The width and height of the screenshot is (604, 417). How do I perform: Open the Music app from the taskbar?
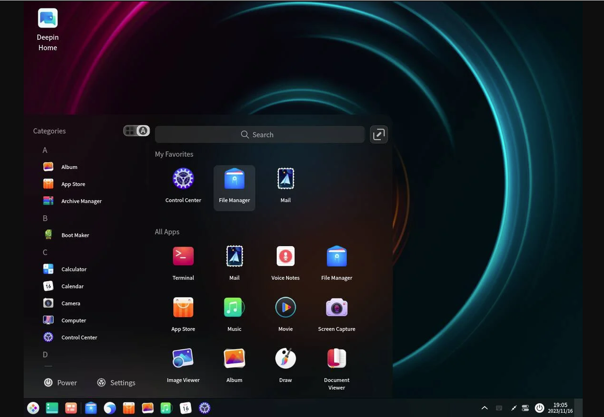[166, 408]
